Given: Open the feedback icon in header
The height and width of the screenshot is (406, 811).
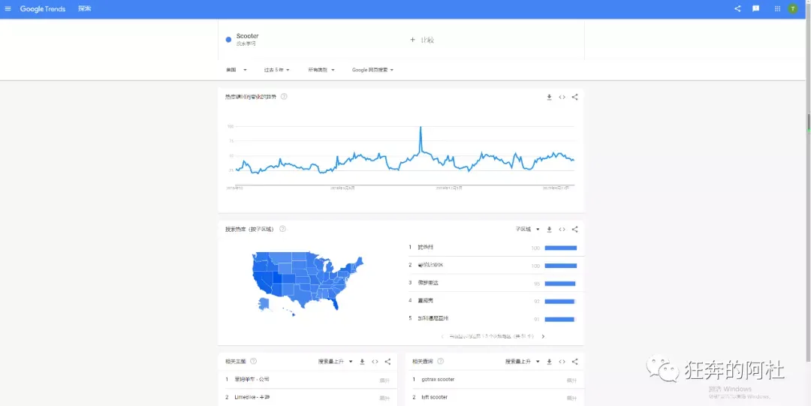Looking at the screenshot, I should pyautogui.click(x=755, y=9).
